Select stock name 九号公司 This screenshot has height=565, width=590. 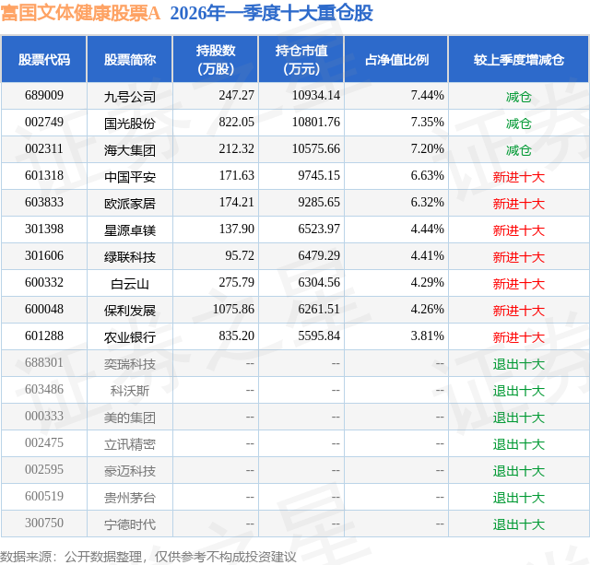pos(130,97)
